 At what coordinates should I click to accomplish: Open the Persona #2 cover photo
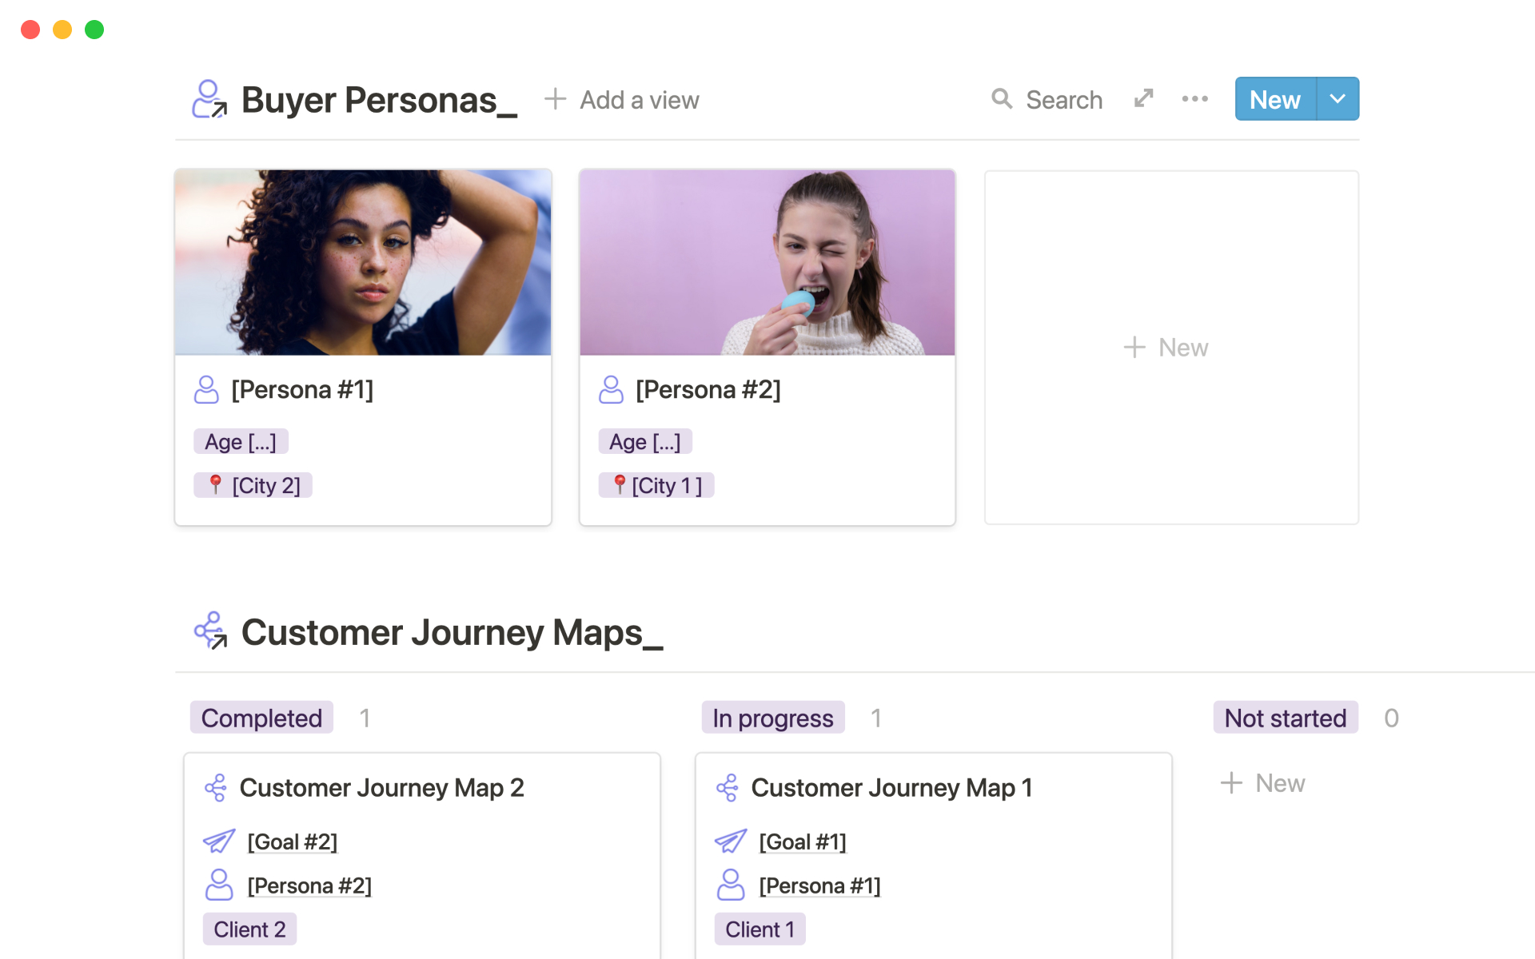click(767, 262)
